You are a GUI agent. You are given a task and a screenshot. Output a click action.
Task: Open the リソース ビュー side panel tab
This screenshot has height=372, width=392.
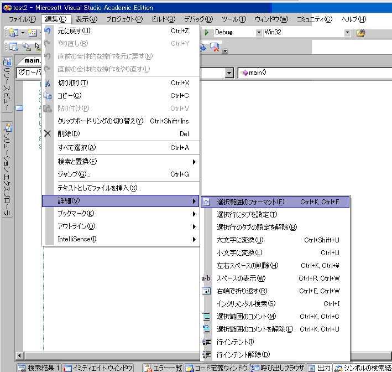(x=7, y=85)
